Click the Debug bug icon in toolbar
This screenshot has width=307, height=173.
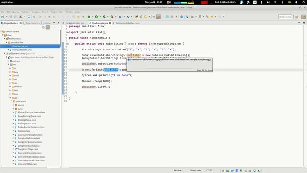pyautogui.click(x=89, y=17)
